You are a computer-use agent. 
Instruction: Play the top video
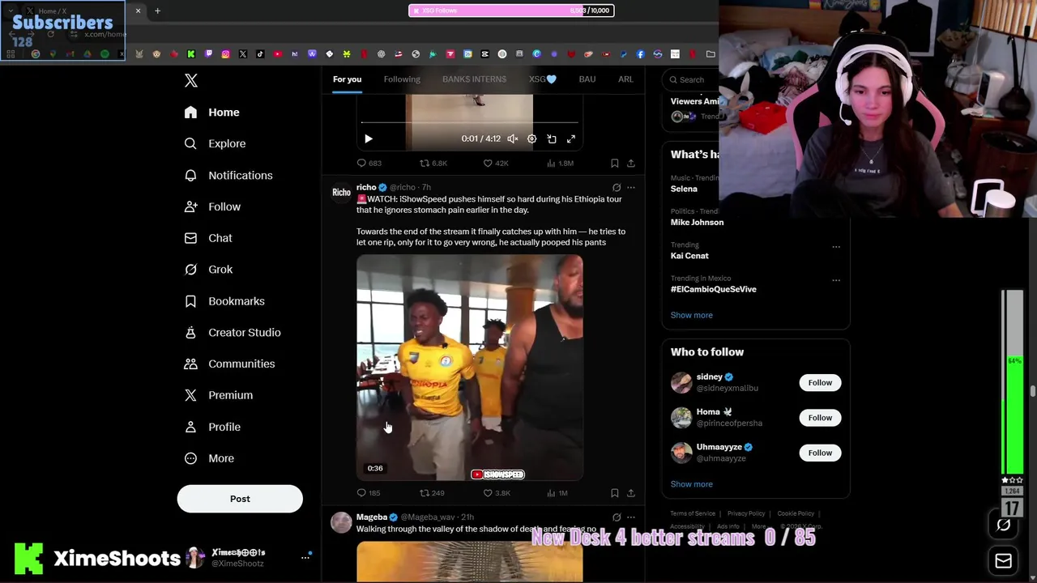368,138
